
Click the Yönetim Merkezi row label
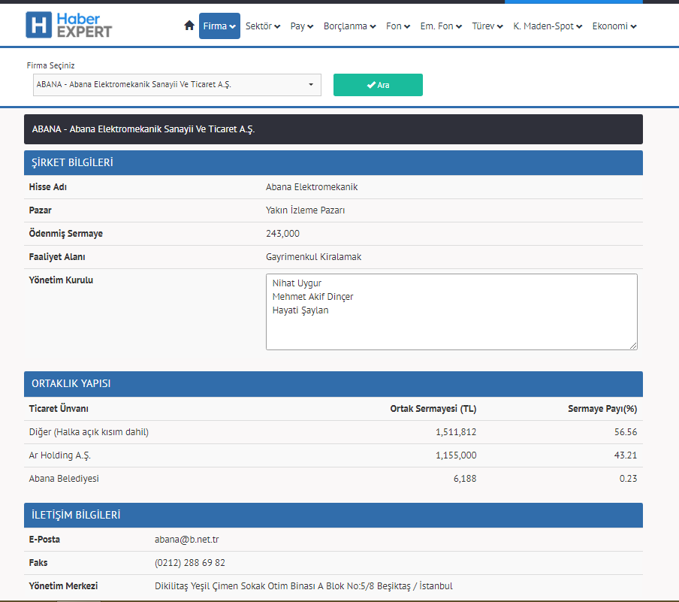click(x=63, y=586)
